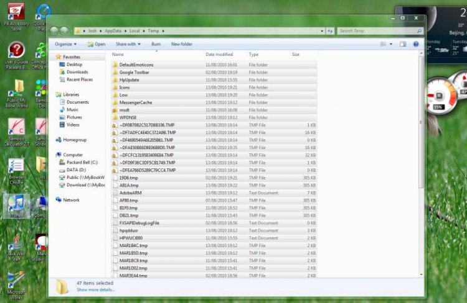The width and height of the screenshot is (467, 303).
Task: Toggle the preview pane icon
Action: pyautogui.click(x=403, y=44)
